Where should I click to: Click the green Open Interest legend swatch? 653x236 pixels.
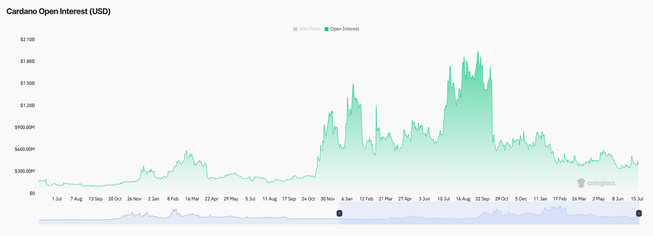coord(326,29)
